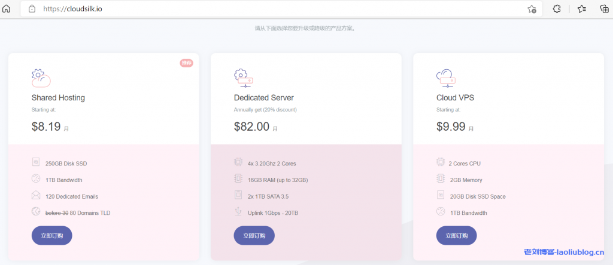Click the $8.19 price
Viewport: 613px width, 265px height.
[46, 127]
